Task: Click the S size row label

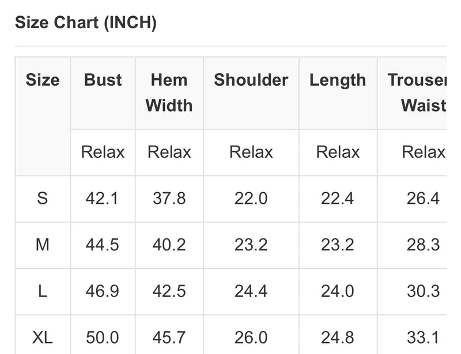Action: pos(43,199)
